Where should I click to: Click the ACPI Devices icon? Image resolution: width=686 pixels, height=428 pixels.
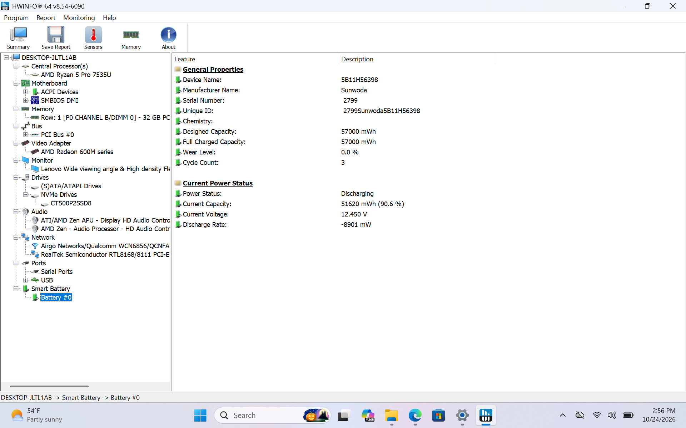pos(35,92)
